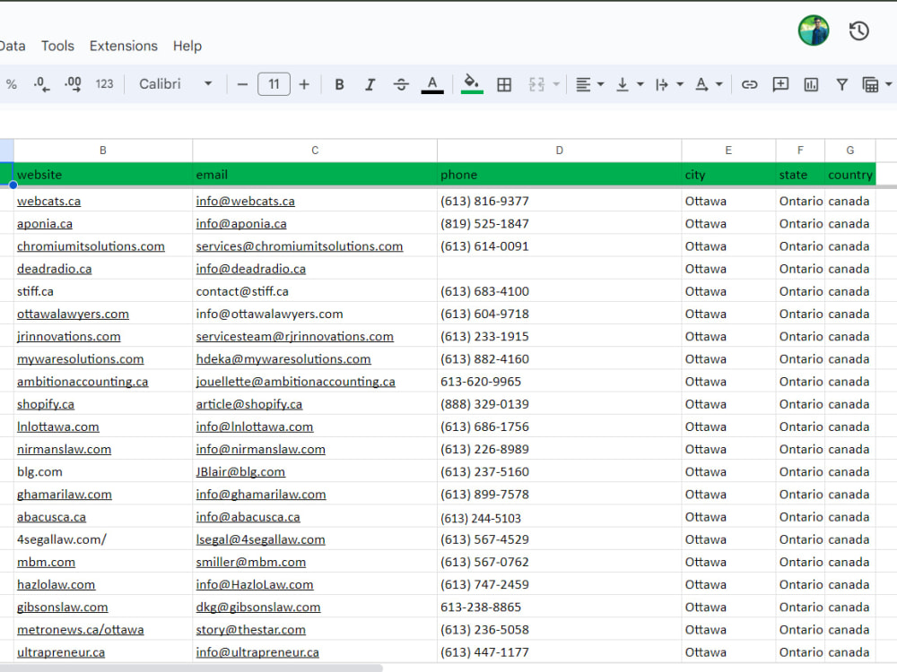
Task: Open the Extensions menu
Action: click(x=124, y=46)
